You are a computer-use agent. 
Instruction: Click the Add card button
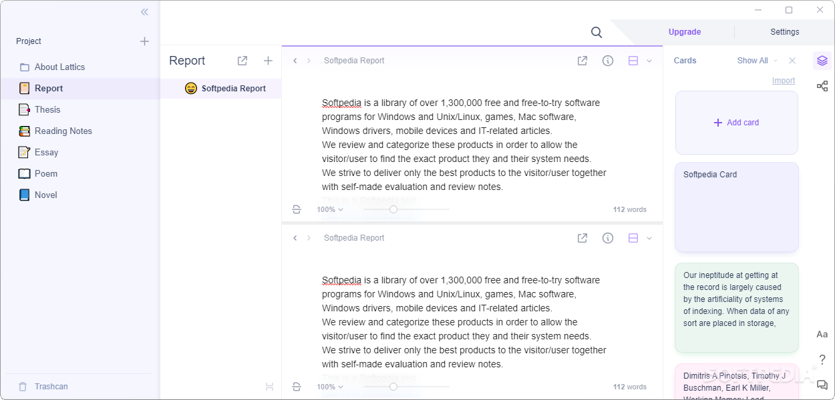pos(737,123)
